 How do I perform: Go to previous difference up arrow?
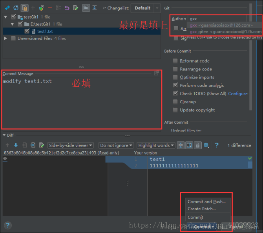click(7, 145)
